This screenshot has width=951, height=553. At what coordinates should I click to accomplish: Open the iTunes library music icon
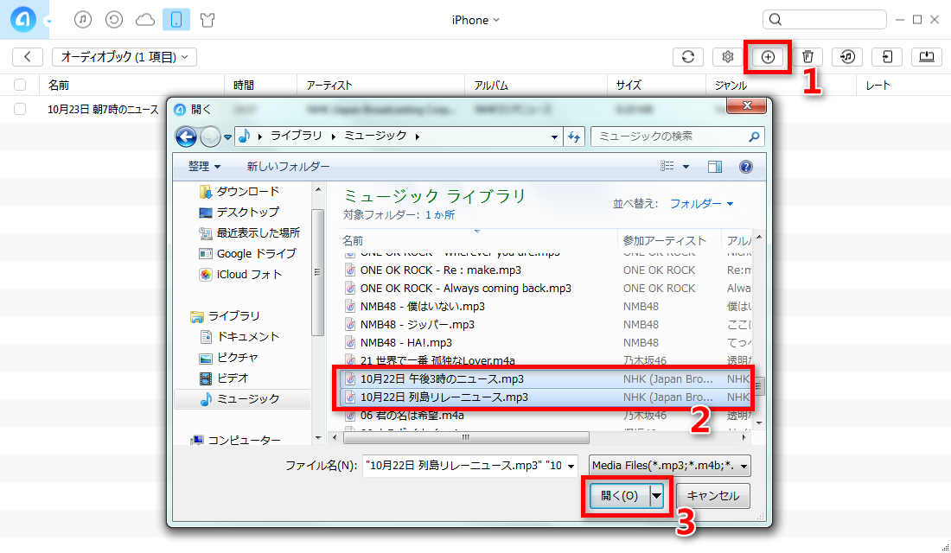83,20
